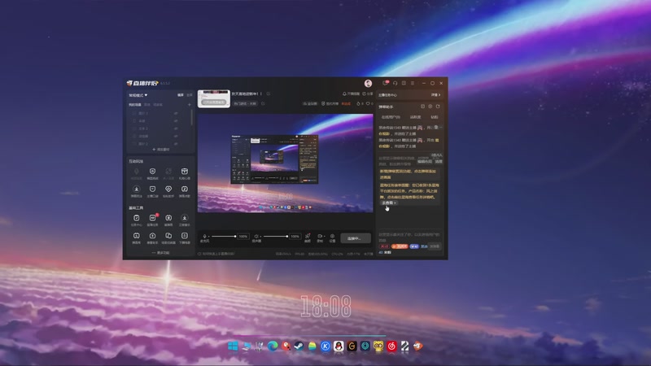The height and width of the screenshot is (366, 651).
Task: Click the 分享 share button
Action: tap(368, 94)
